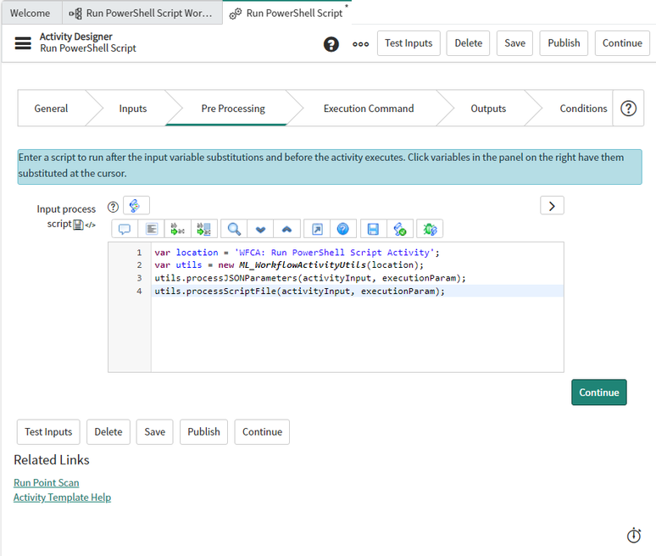Open the Activity Template Help link

tap(63, 498)
